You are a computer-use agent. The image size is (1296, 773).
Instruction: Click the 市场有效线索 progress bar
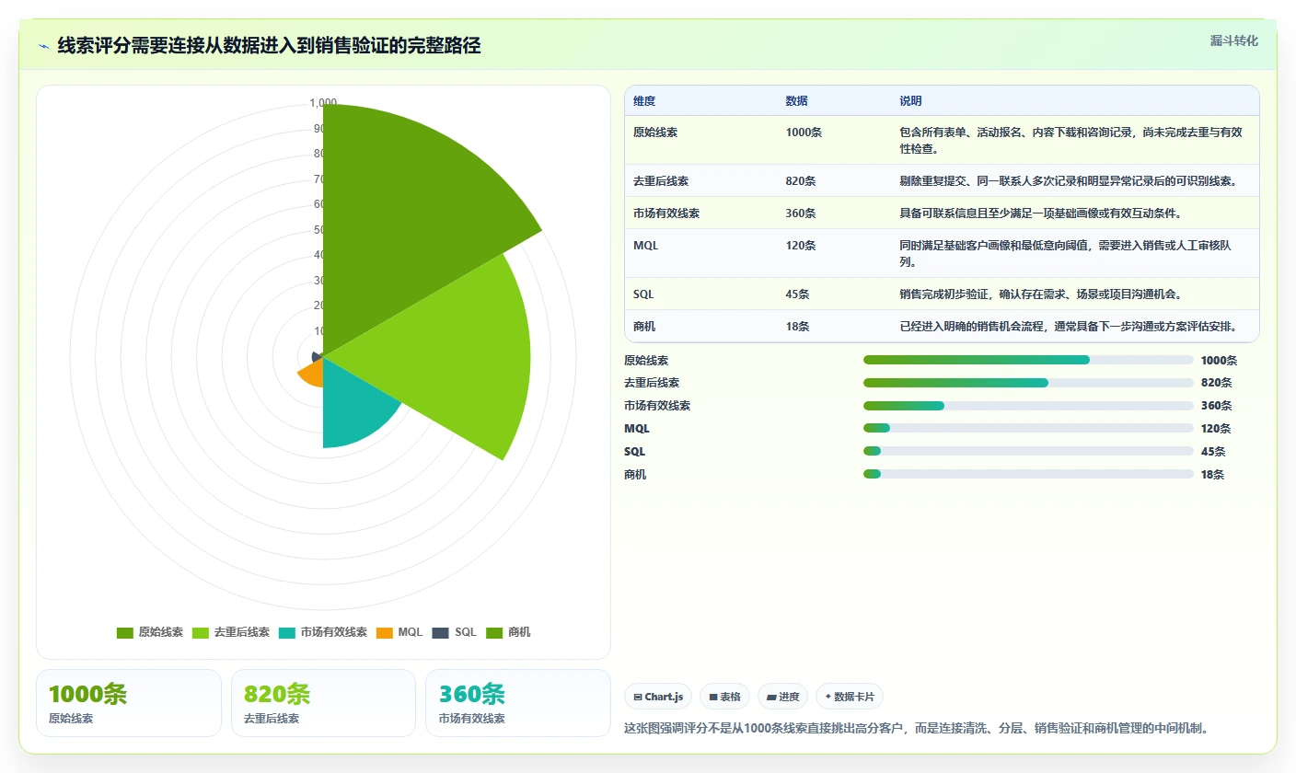1028,406
